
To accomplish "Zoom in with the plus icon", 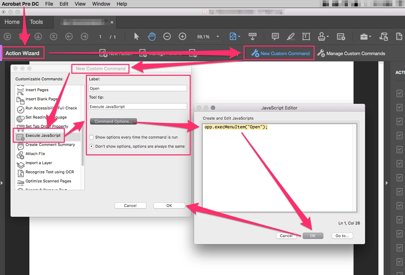I will (183, 36).
